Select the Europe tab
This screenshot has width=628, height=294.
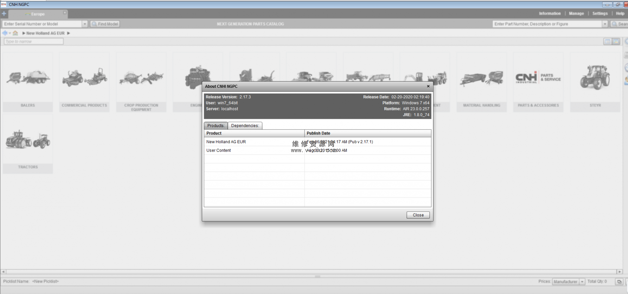[37, 14]
